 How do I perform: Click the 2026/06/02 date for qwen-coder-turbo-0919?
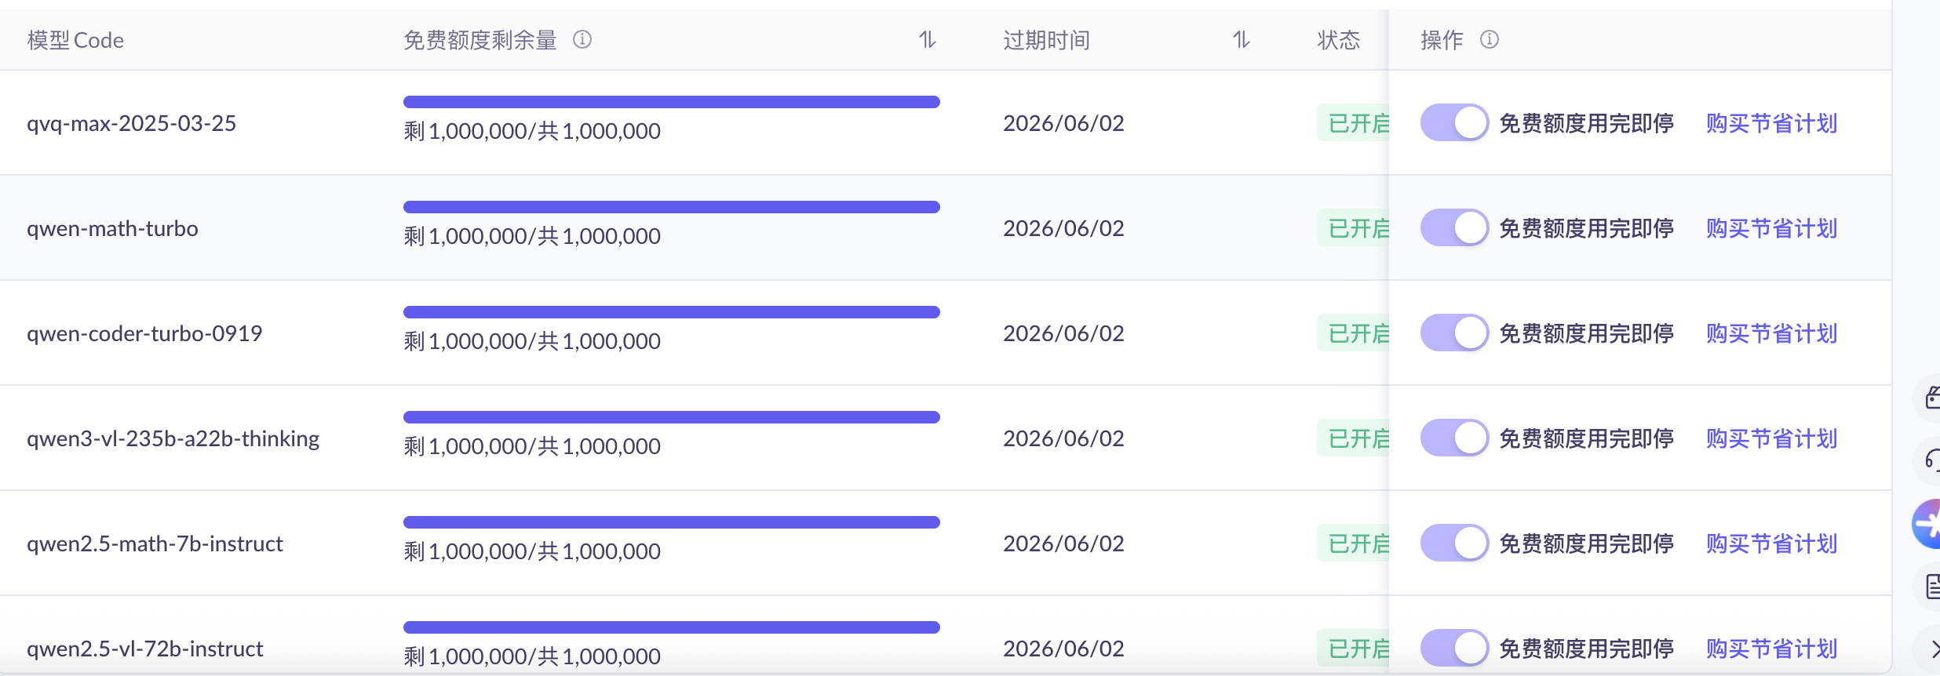click(1063, 333)
